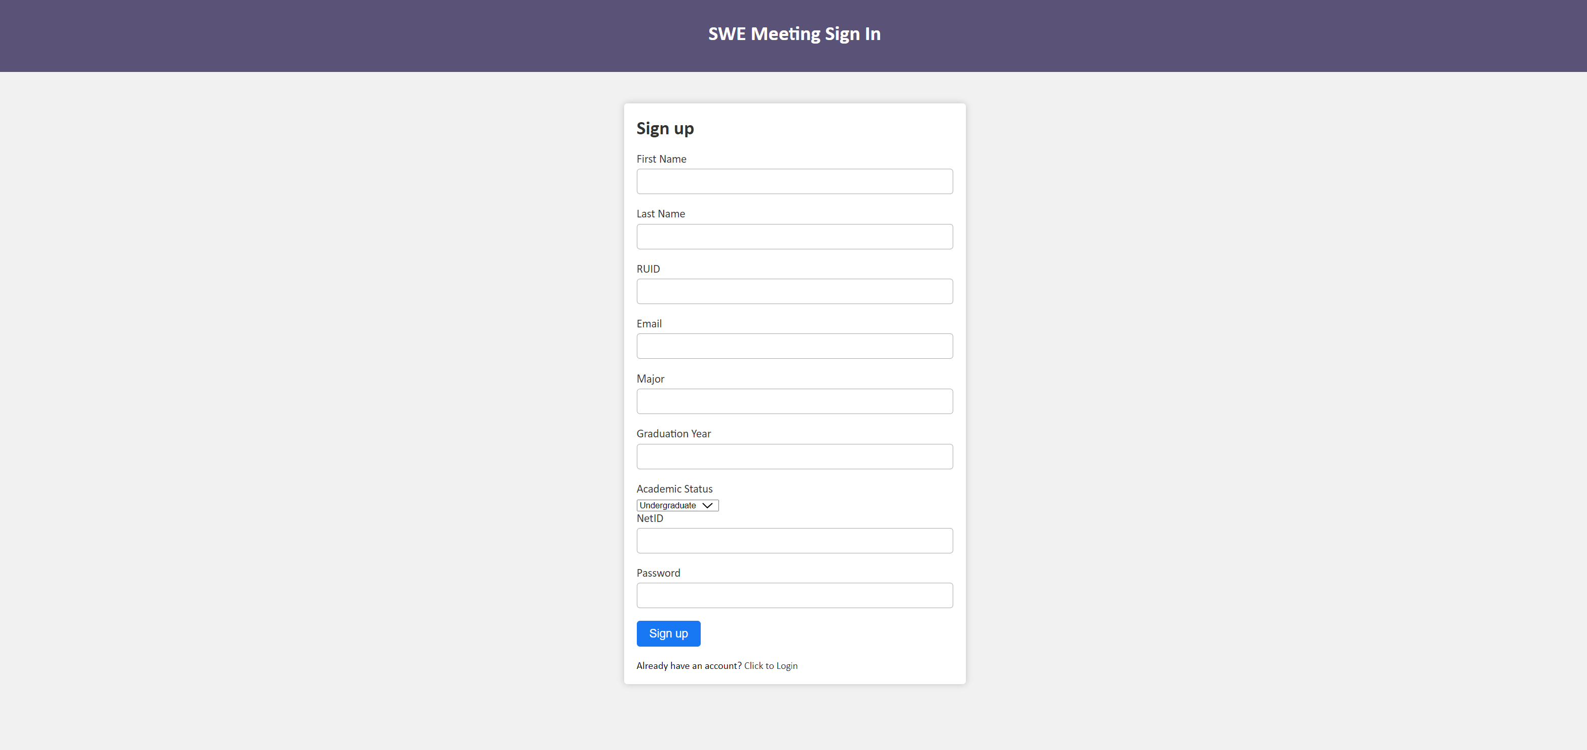1587x750 pixels.
Task: Click the SWE Meeting Sign In header title
Action: pyautogui.click(x=793, y=34)
